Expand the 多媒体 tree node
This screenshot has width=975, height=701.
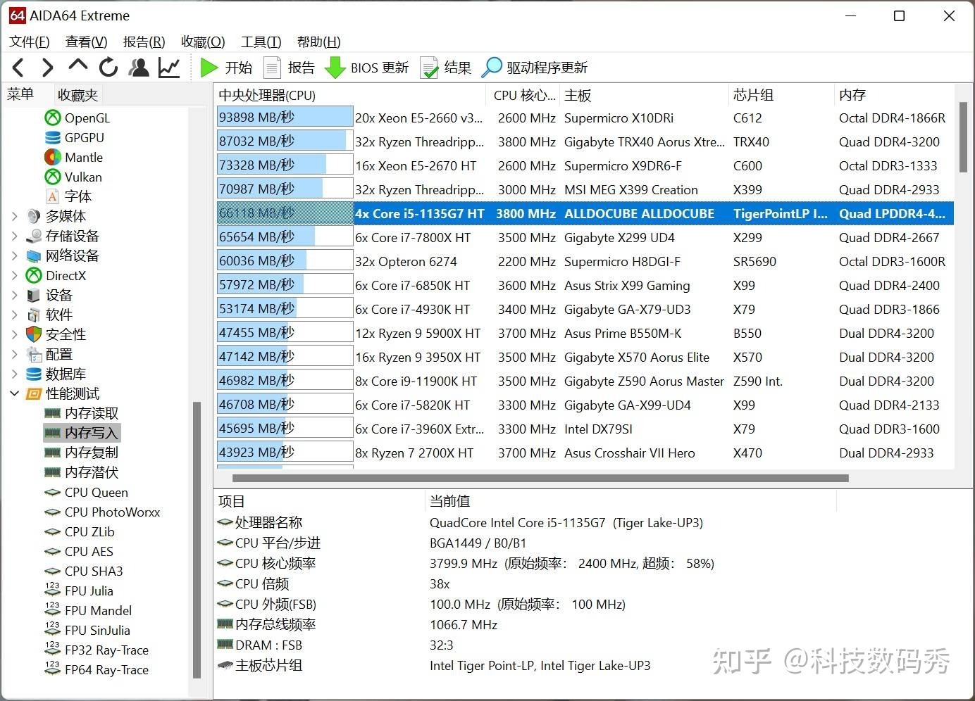point(15,216)
